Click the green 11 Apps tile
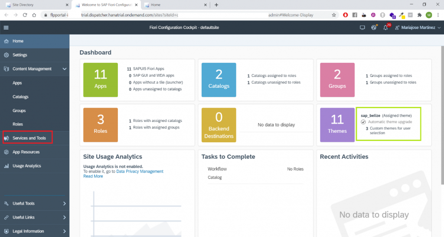 101,80
